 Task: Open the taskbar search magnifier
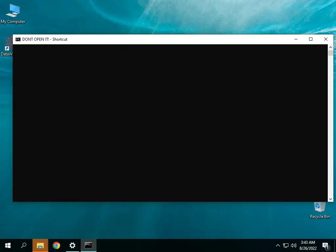24,245
